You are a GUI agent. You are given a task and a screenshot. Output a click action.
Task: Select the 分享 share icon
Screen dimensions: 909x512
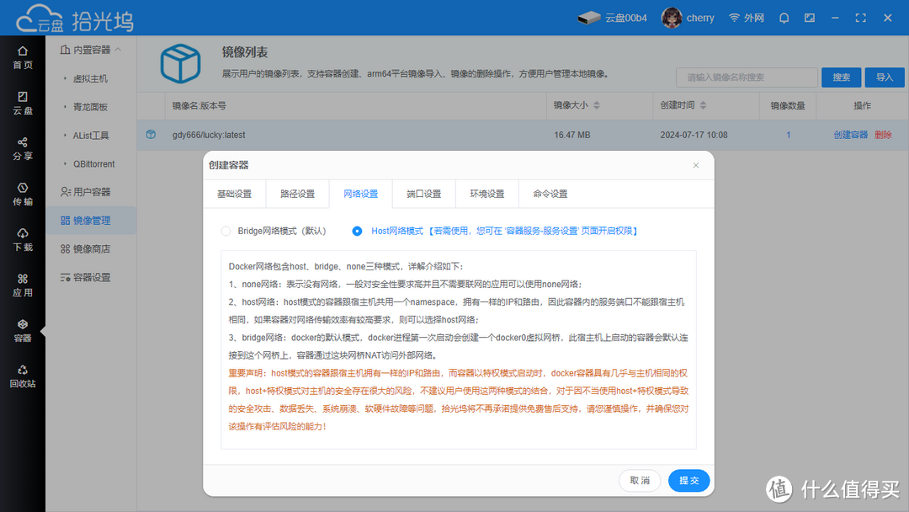coord(23,149)
